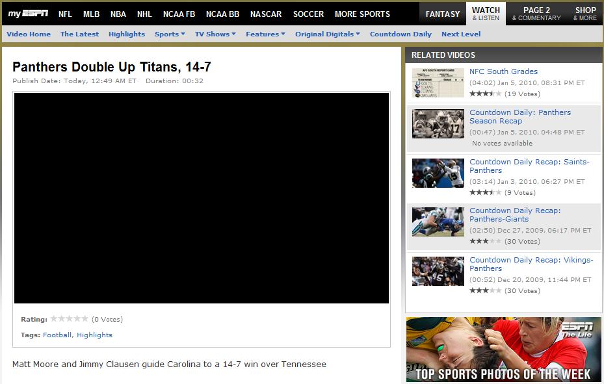Screen dimensions: 604x384
Task: Click the RELATED VIDEOS header
Action: (x=503, y=55)
